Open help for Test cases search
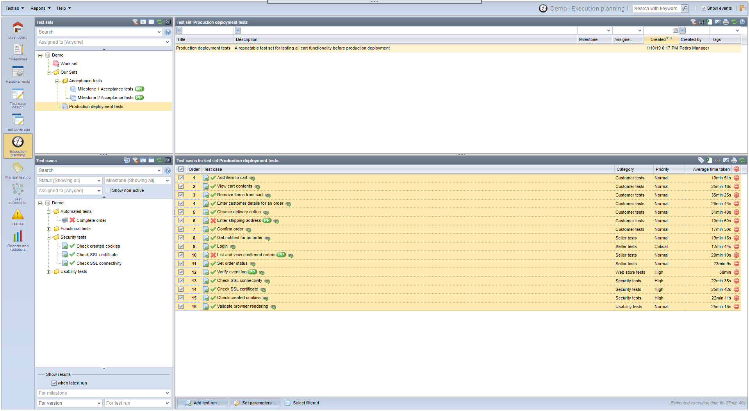749x411 pixels. (x=168, y=170)
